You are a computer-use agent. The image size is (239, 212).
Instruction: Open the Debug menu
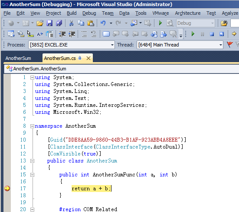click(x=89, y=13)
